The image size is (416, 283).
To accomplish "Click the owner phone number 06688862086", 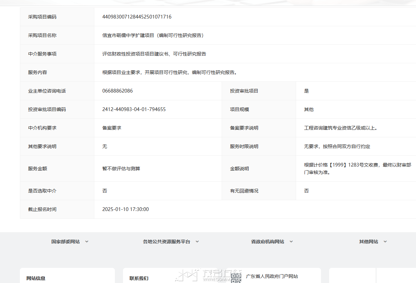I will pyautogui.click(x=118, y=91).
